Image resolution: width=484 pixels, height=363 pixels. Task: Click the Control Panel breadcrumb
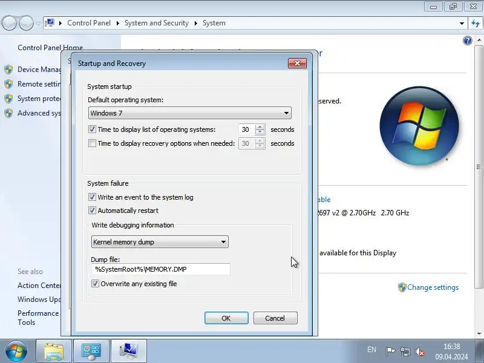point(89,23)
